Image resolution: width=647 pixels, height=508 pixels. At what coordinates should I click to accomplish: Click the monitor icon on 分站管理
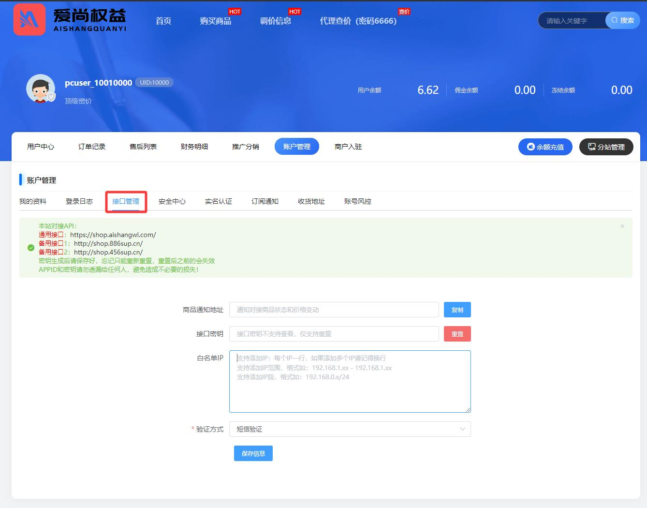[591, 147]
